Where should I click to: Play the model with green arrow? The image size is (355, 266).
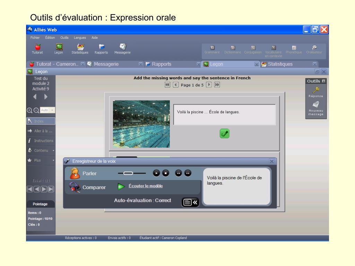pyautogui.click(x=121, y=186)
